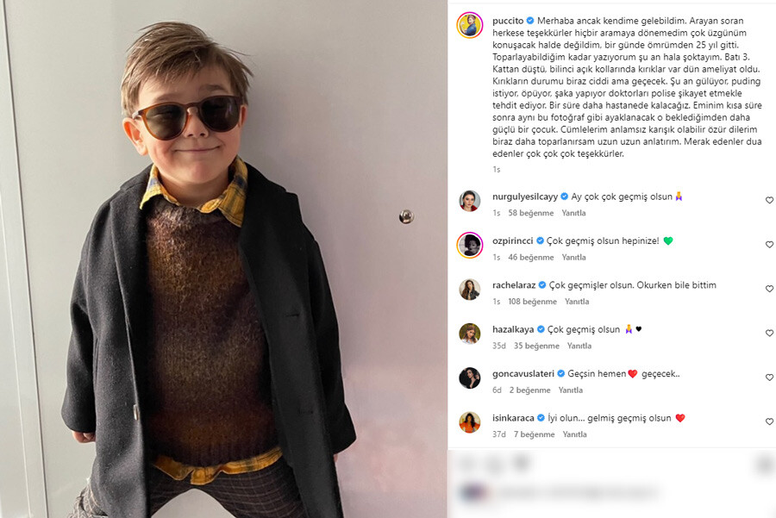Viewport: 776px width, 518px height.
Task: View the 58 beğenme likes list
Action: click(x=529, y=213)
